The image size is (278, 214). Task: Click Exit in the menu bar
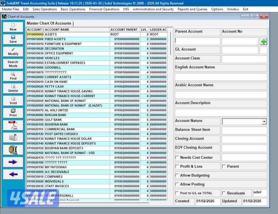point(246,9)
